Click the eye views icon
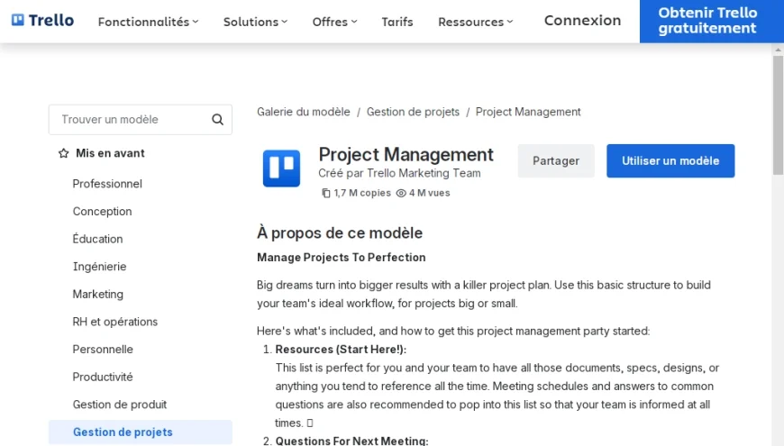 401,193
